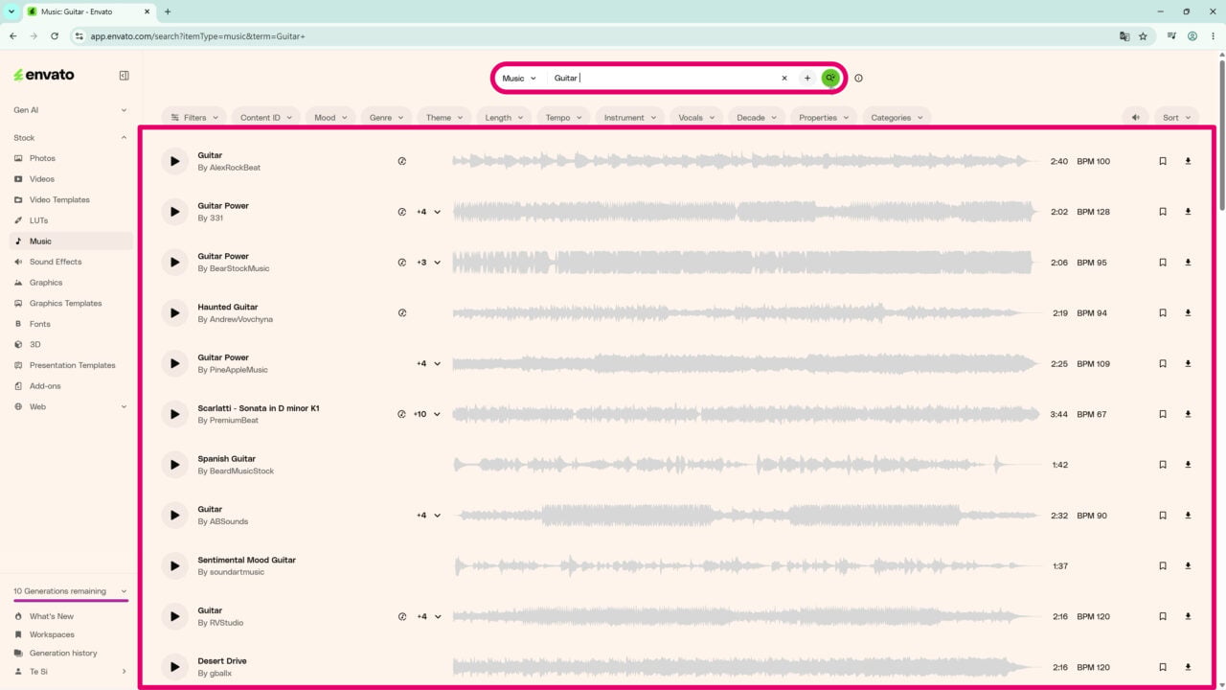
Task: Open the search info icon
Action: 858,79
